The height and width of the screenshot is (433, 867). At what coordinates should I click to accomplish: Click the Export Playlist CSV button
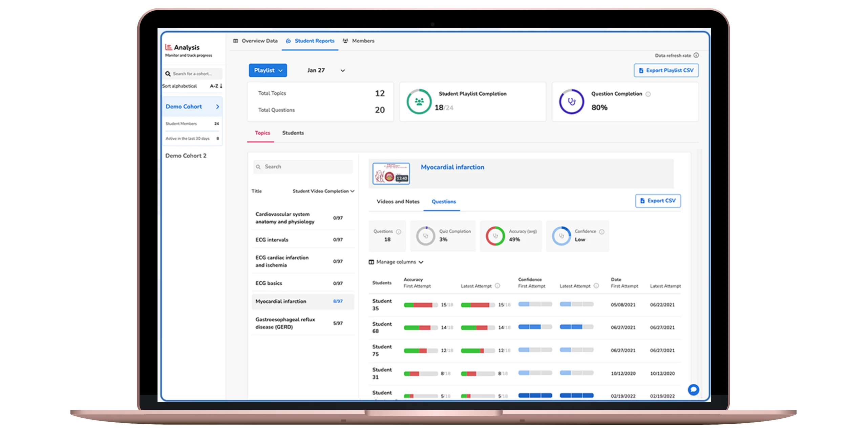coord(666,70)
